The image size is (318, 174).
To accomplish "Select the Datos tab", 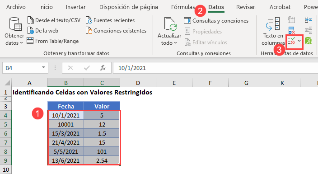I will pos(216,7).
